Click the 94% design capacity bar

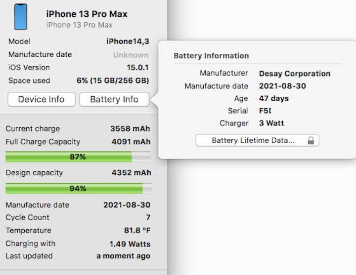(78, 188)
